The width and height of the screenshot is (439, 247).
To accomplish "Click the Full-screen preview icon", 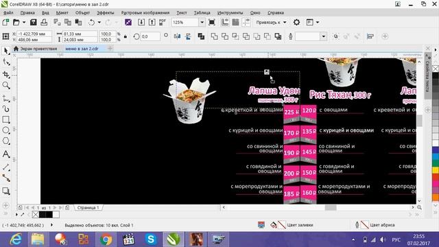I will coord(212,22).
